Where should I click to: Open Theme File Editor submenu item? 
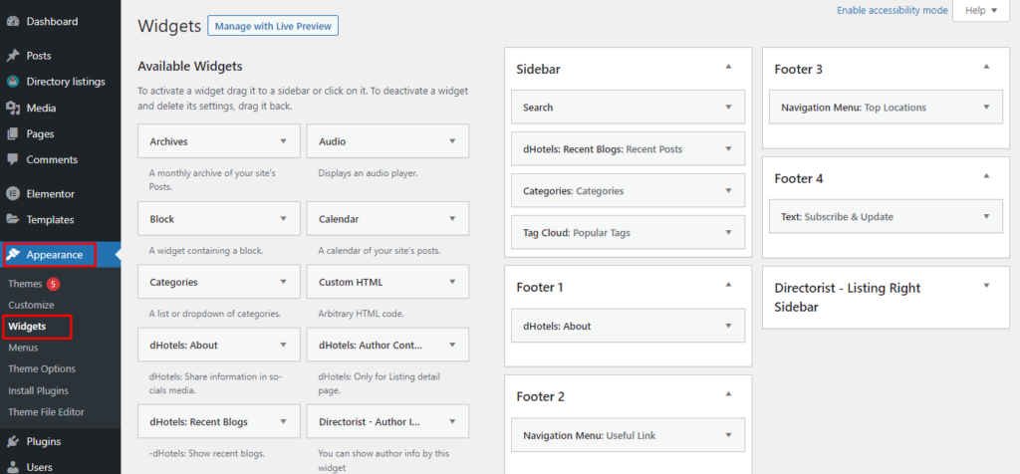click(x=46, y=412)
